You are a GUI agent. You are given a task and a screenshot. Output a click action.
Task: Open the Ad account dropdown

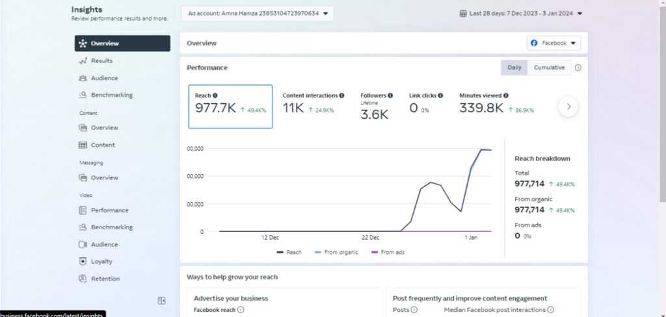pyautogui.click(x=258, y=13)
